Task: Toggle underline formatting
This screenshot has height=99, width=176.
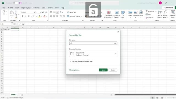Action: pyautogui.click(x=29, y=16)
